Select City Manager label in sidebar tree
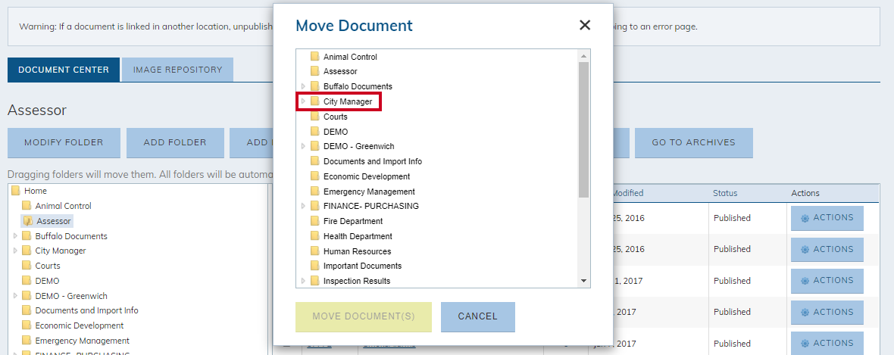Viewport: 894px width, 355px height. pos(61,251)
